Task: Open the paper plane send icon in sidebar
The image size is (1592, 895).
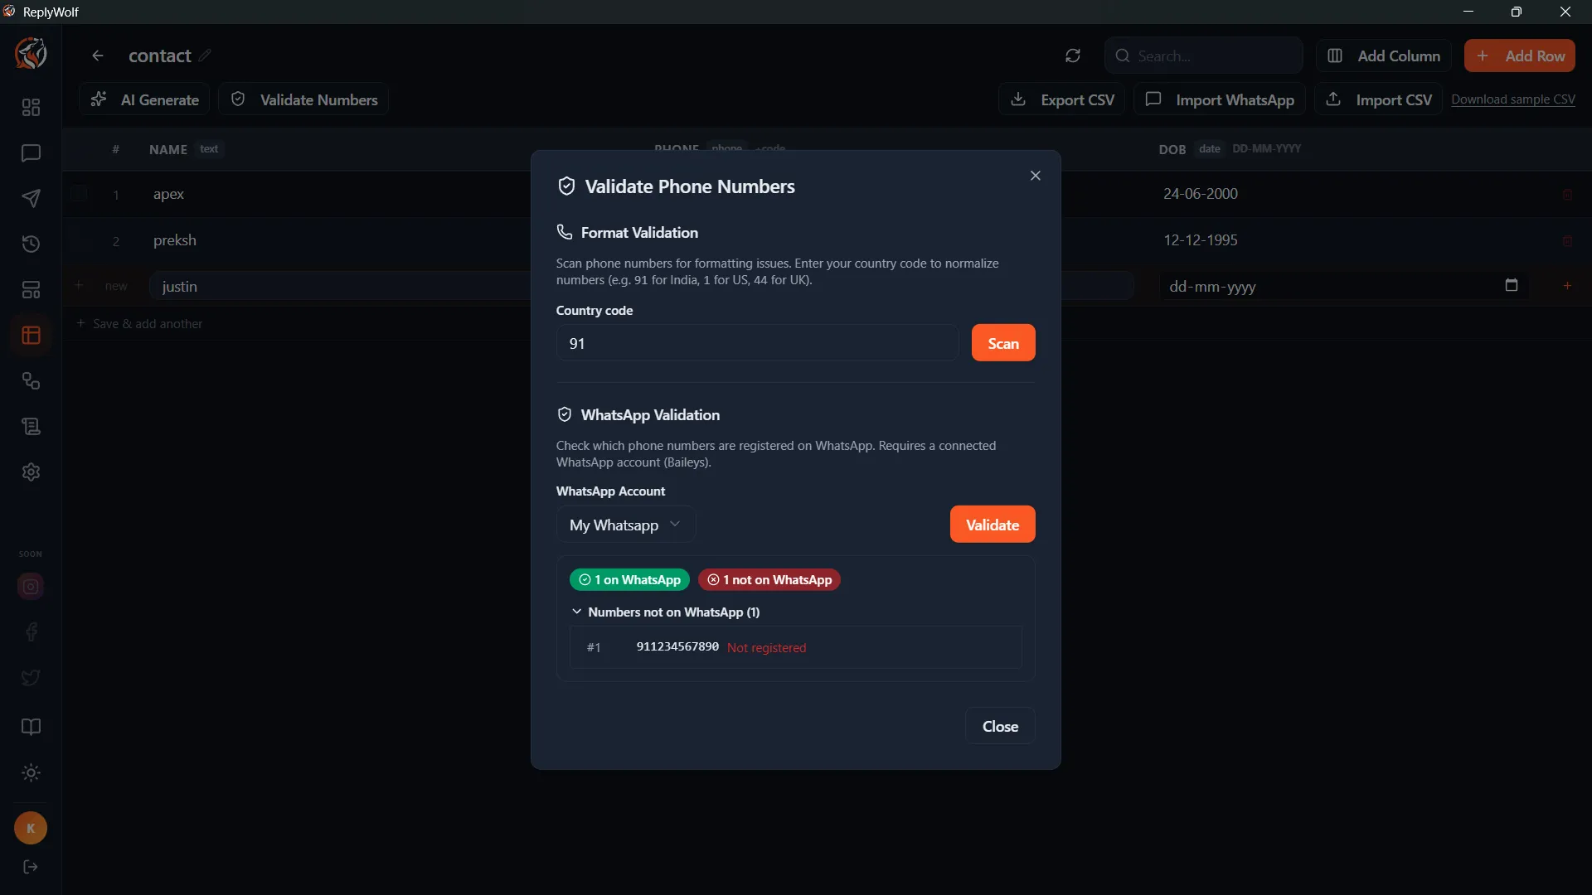Action: [31, 199]
